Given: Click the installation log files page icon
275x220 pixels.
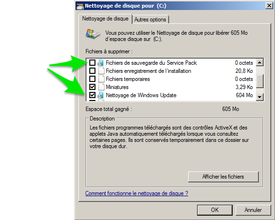Looking at the screenshot, I should 101,71.
